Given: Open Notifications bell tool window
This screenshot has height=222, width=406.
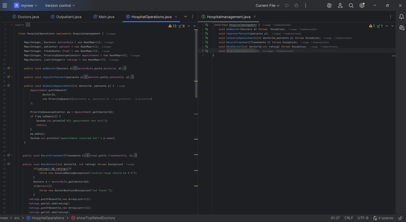Looking at the screenshot, I should click(402, 17).
